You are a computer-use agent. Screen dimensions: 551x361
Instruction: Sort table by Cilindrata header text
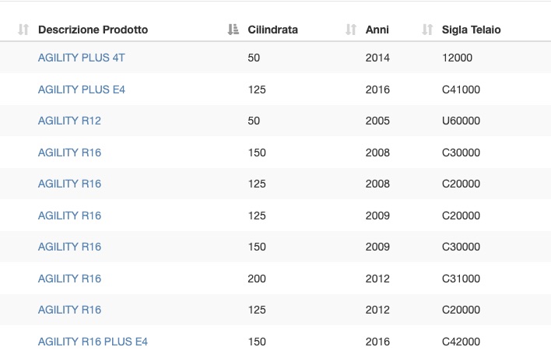click(x=272, y=30)
